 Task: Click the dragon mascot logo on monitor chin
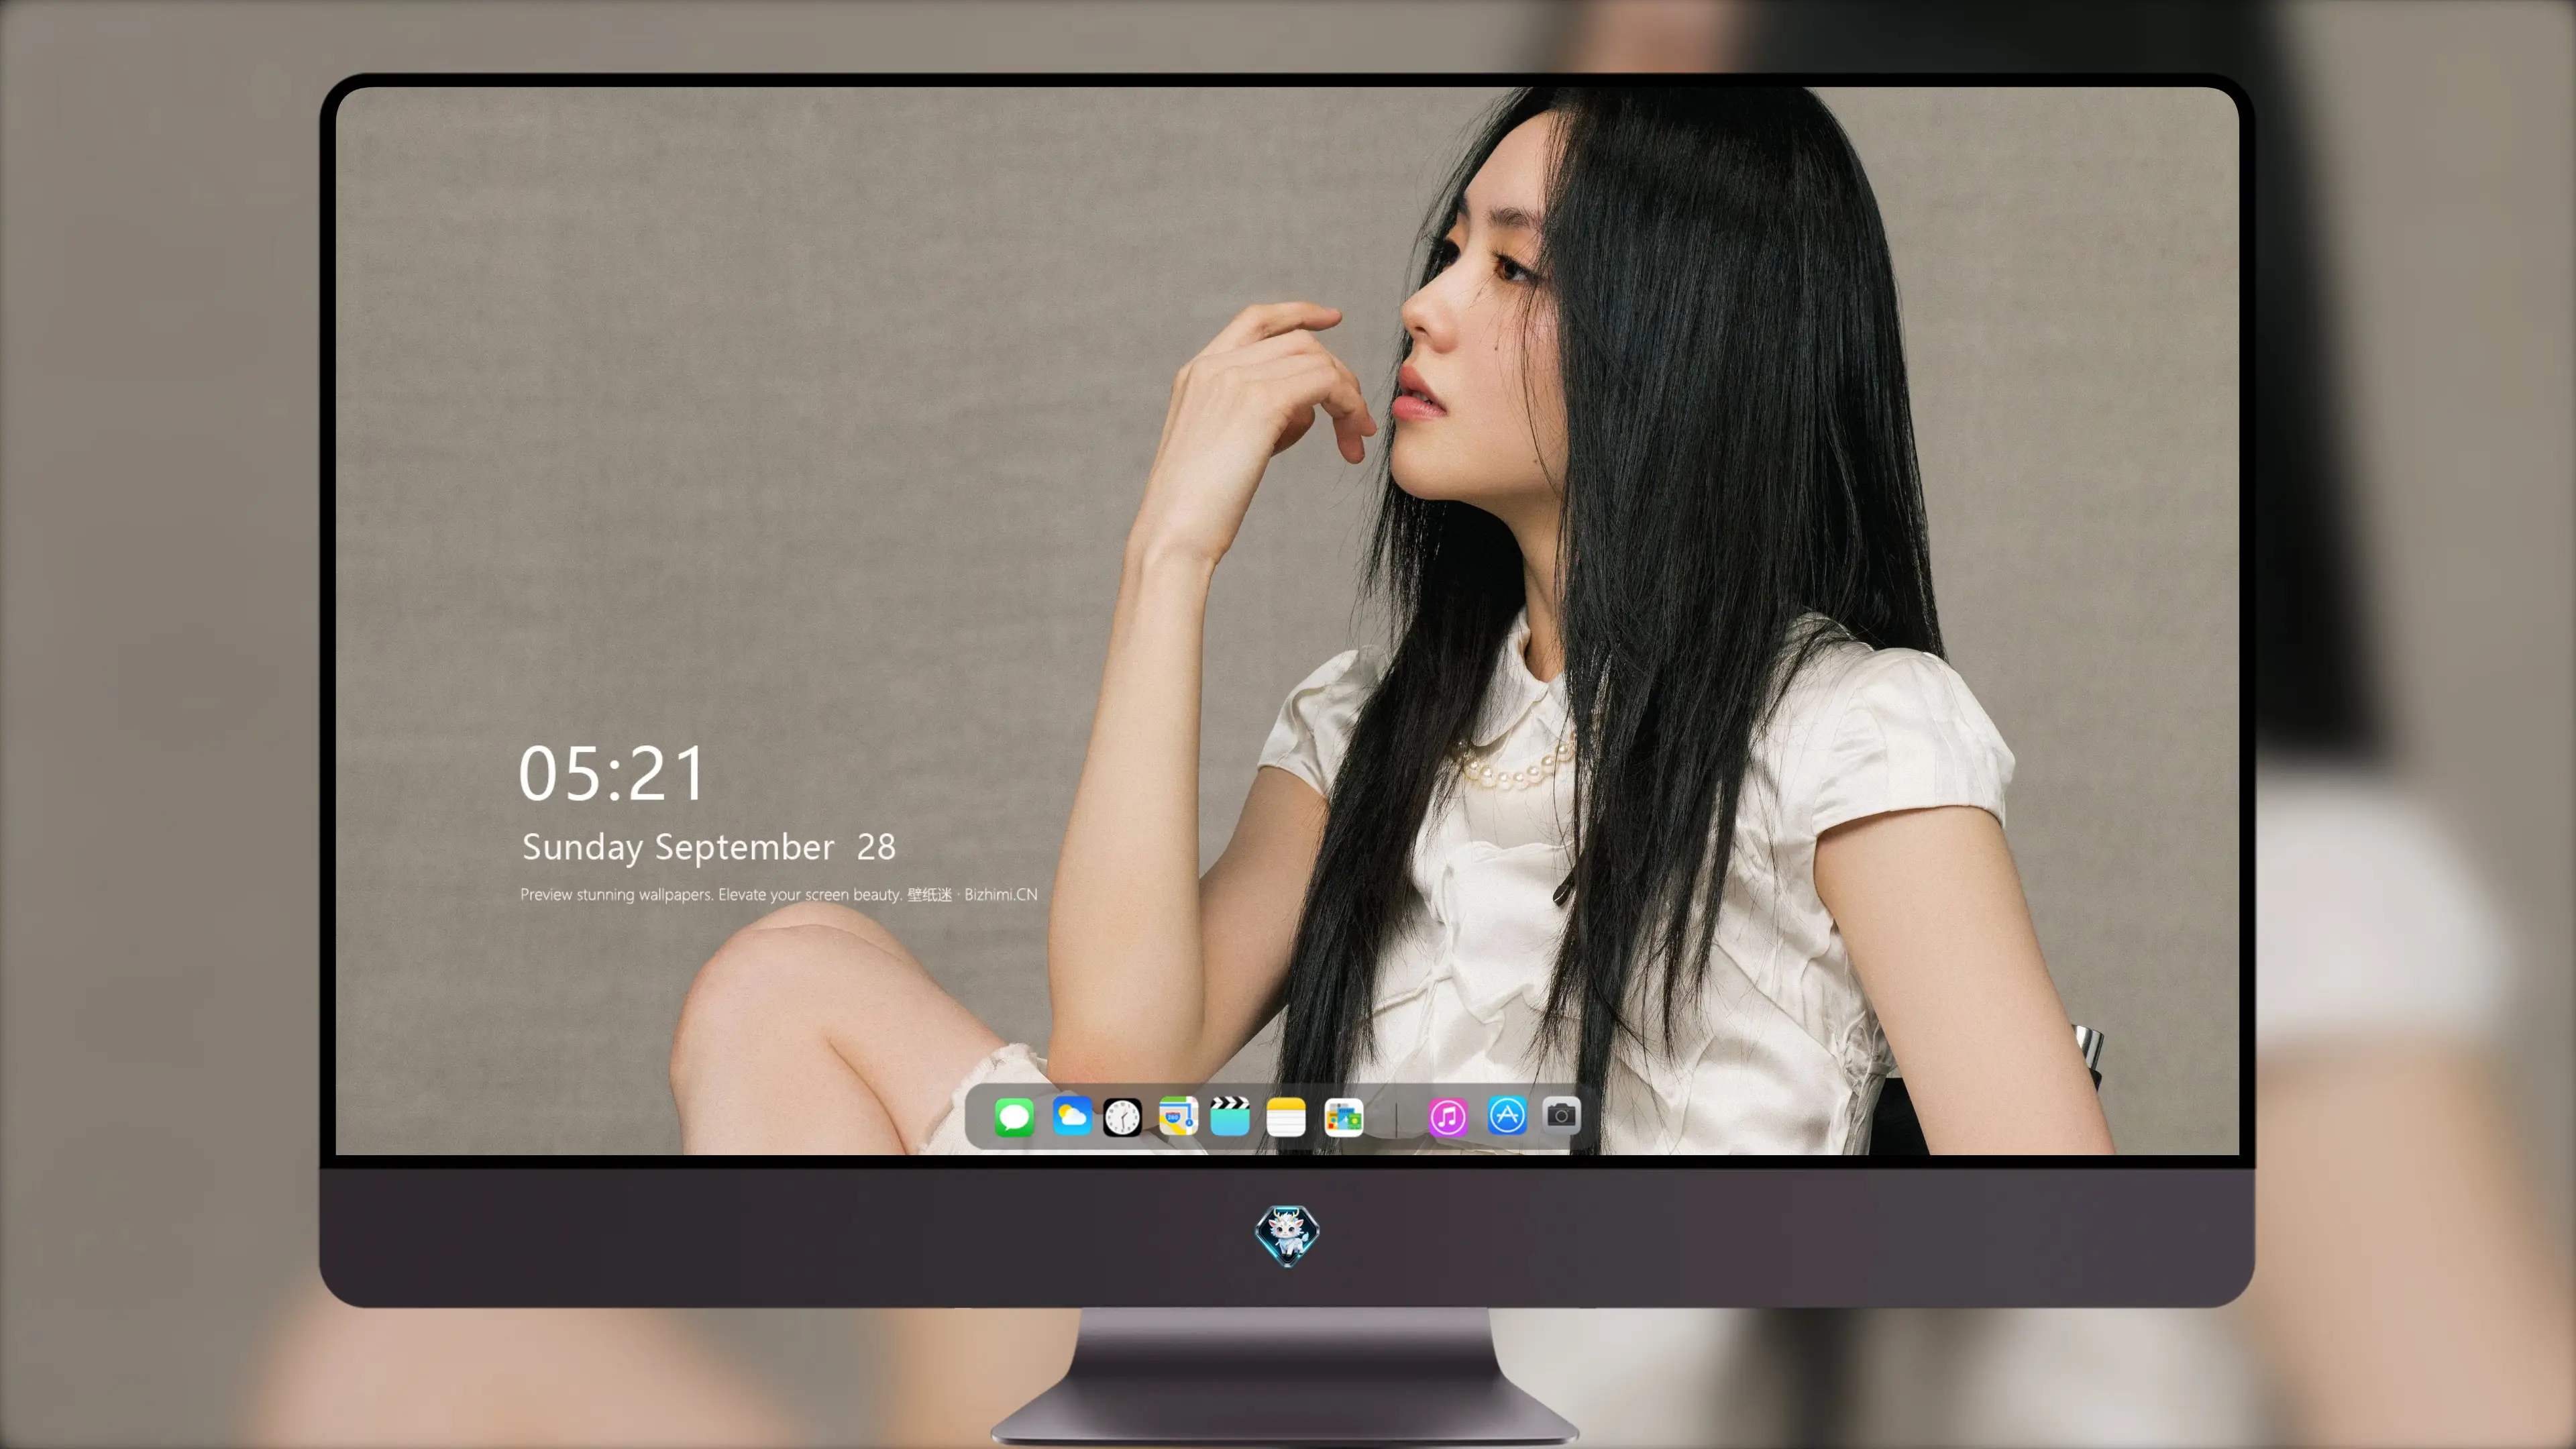click(1287, 1235)
